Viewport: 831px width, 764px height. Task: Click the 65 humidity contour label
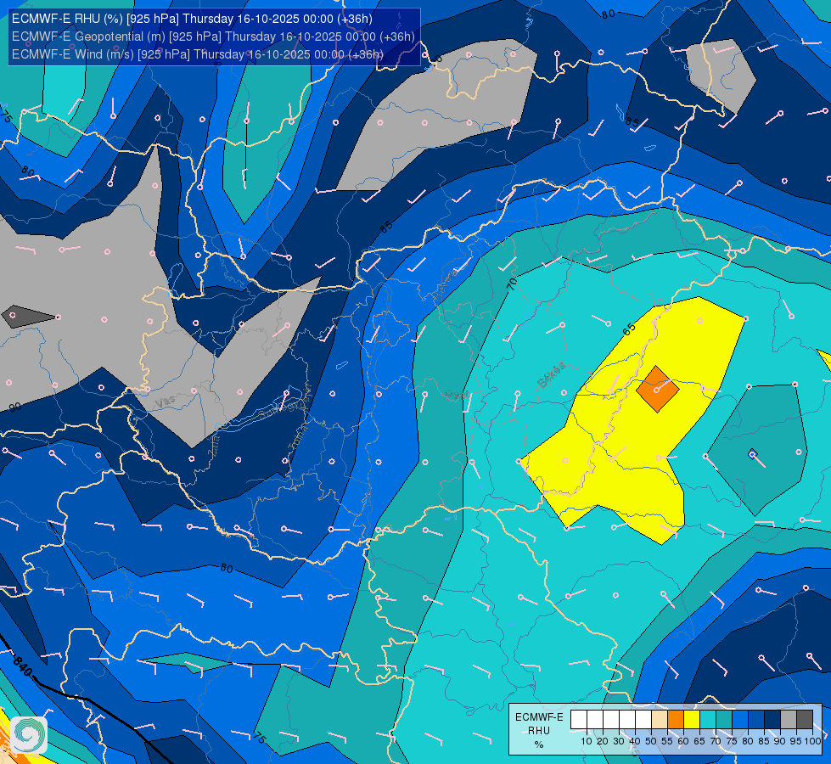click(628, 329)
